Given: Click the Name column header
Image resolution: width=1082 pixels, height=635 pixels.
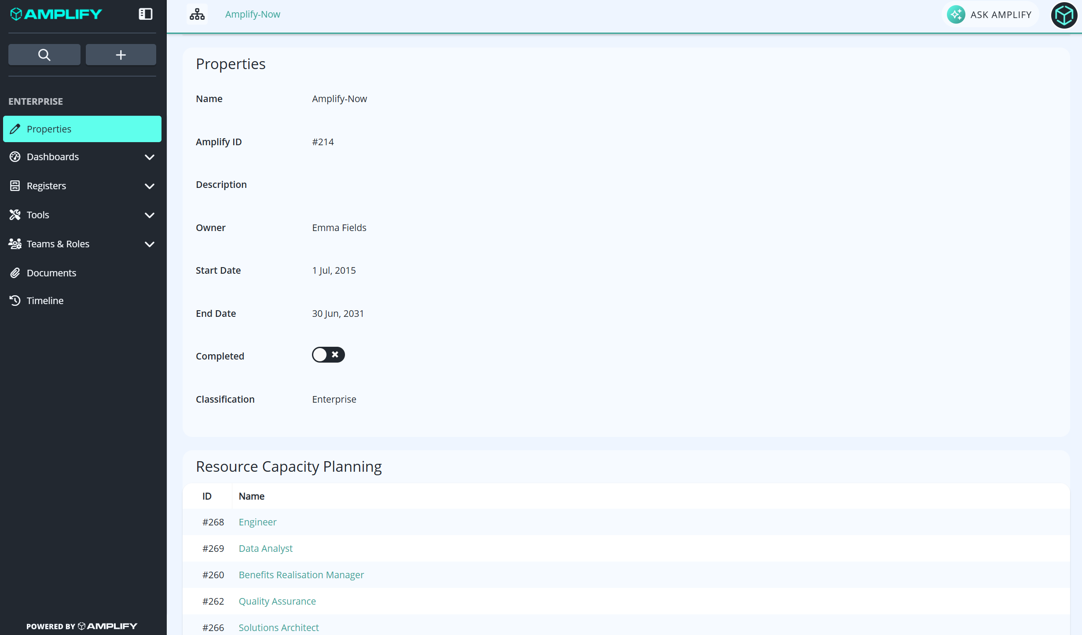Looking at the screenshot, I should 251,496.
